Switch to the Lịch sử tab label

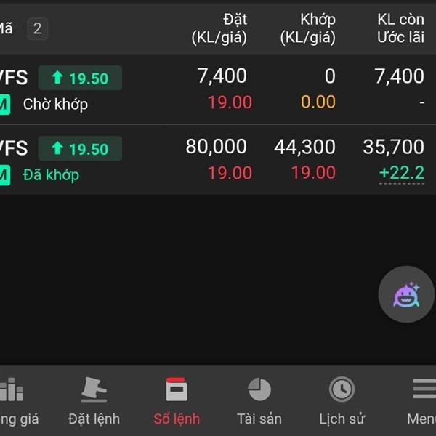(342, 419)
